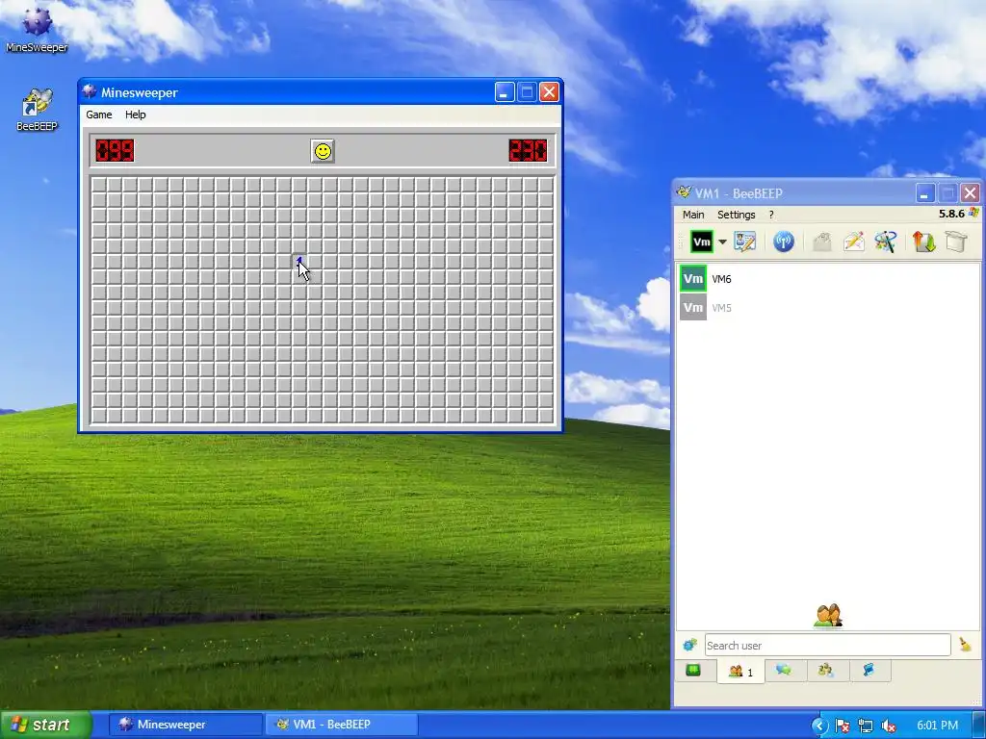Click the open box icon in BeeBEEP toolbar
The image size is (986, 739).
click(x=955, y=242)
